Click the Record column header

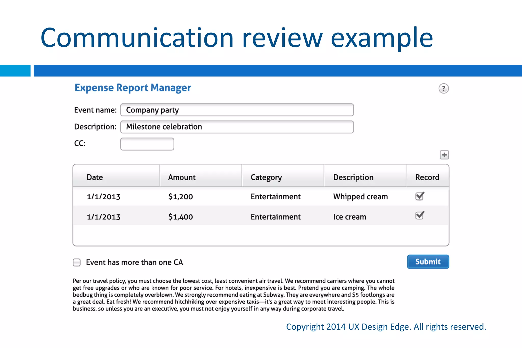(x=427, y=177)
